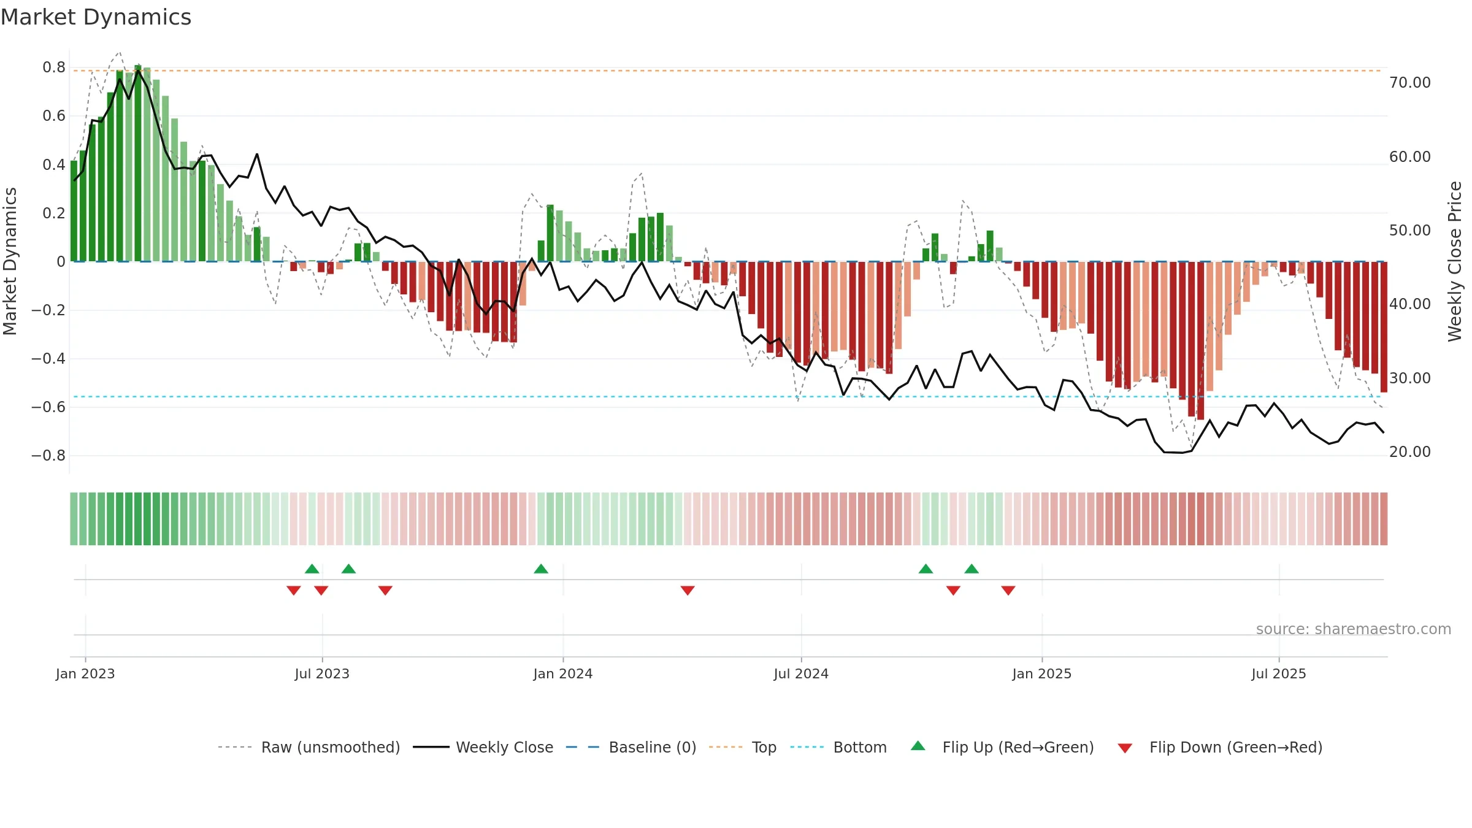Click the 'Jul 2023' x-axis label
Image resolution: width=1472 pixels, height=828 pixels.
pos(322,673)
